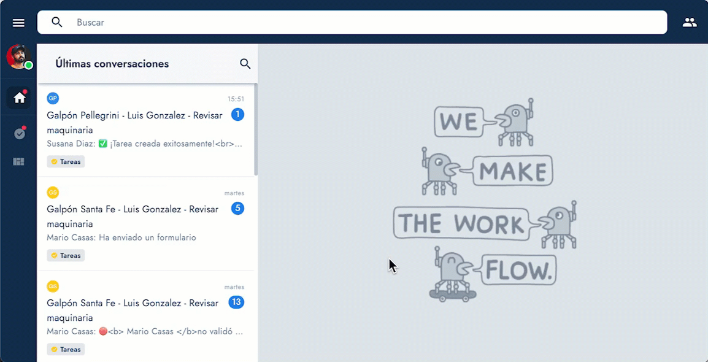708x362 pixels.
Task: Click the 'Susana Diaz: ¡Tarea creada exitosamente!' preview
Action: [x=145, y=144]
